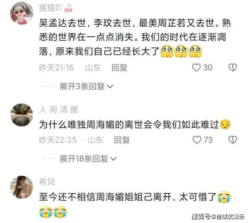
Task: Reply to 猫猫吖's comment
Action: click(120, 68)
